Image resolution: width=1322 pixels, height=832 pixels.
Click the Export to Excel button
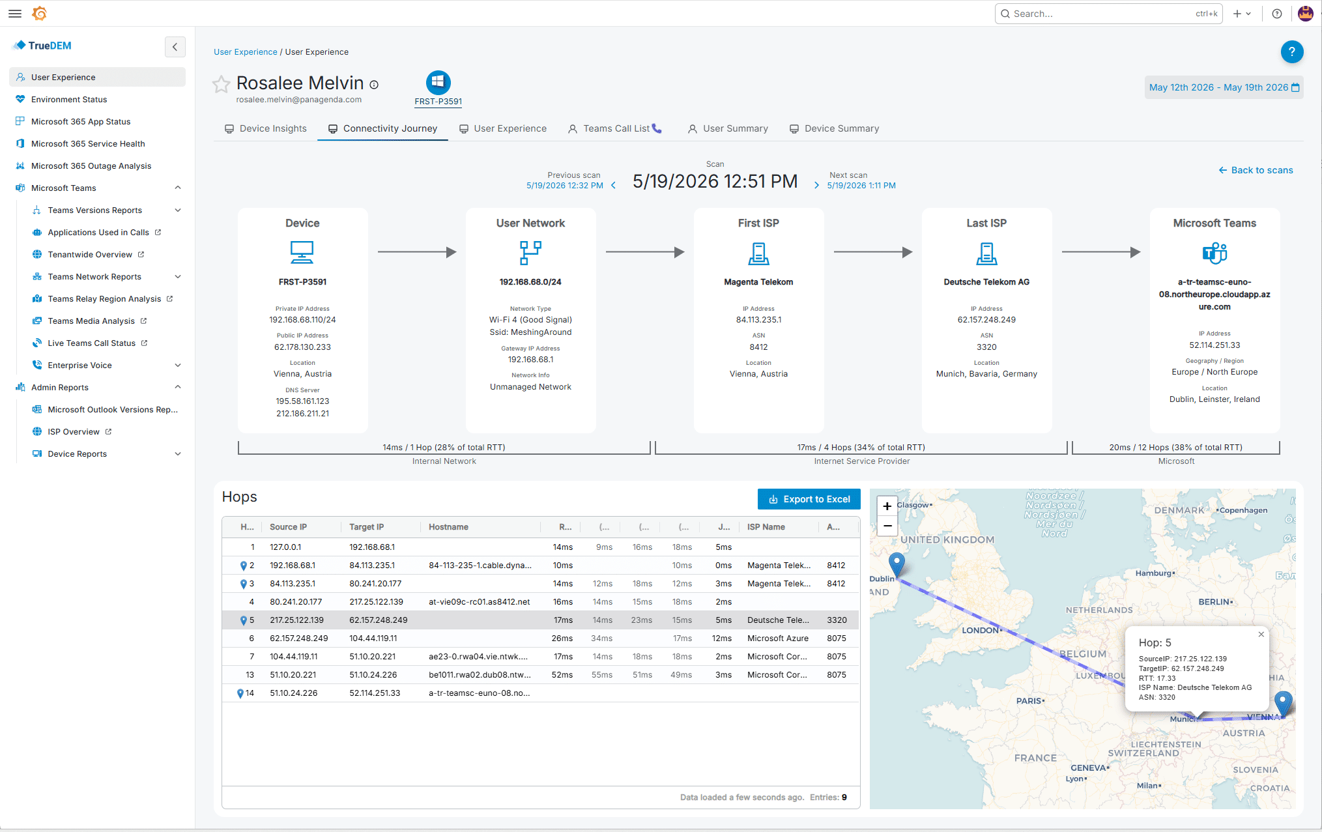coord(809,499)
